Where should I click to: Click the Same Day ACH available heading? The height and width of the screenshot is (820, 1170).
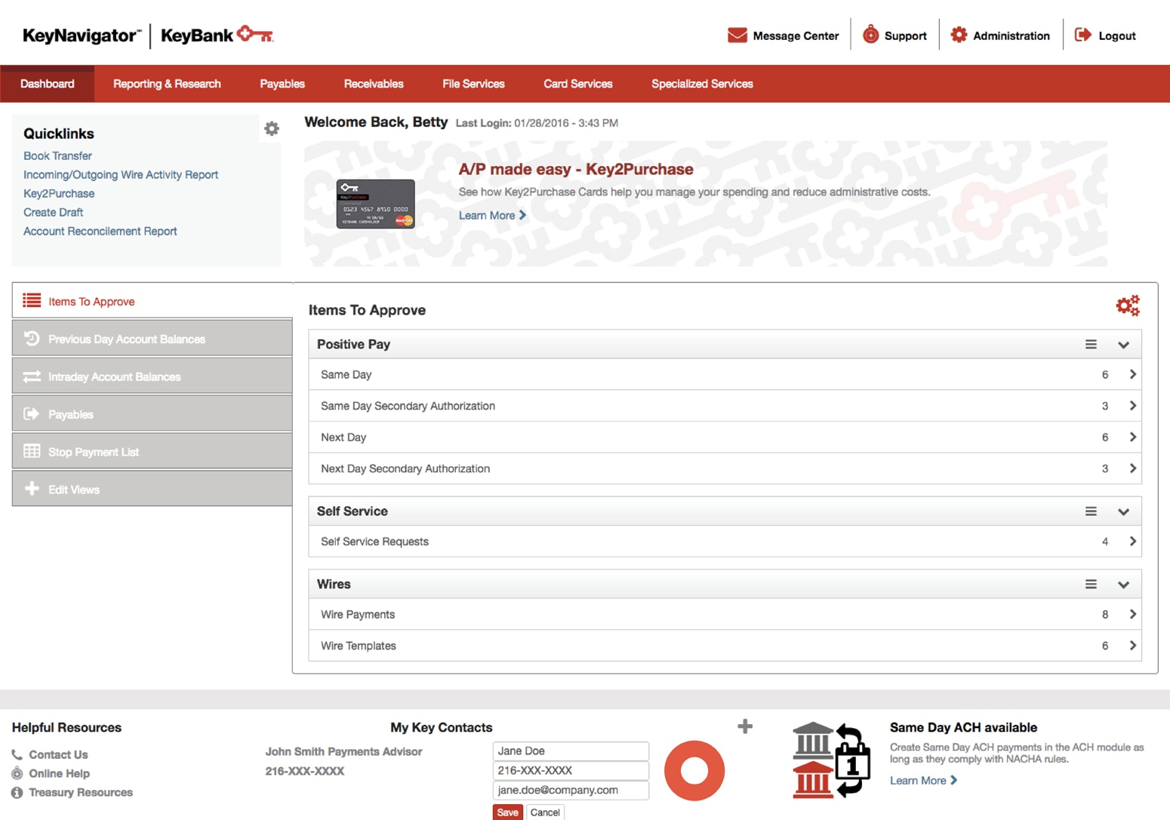(x=963, y=727)
